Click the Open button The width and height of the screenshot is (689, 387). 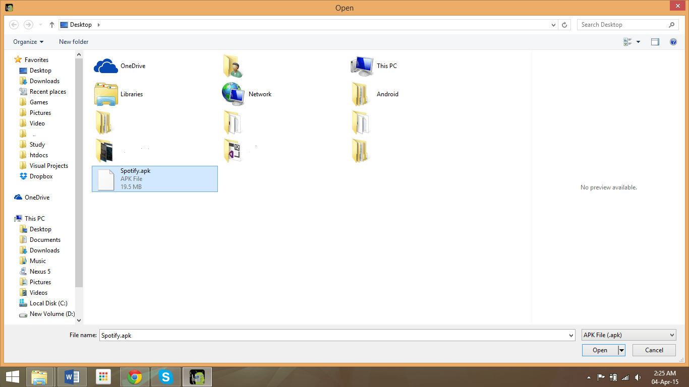[600, 350]
